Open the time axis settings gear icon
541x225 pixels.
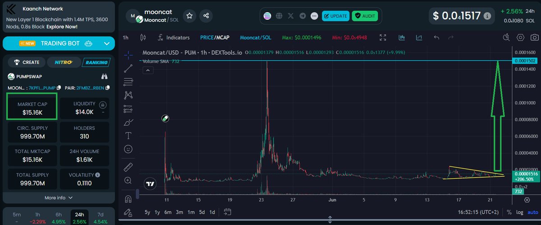(x=527, y=199)
